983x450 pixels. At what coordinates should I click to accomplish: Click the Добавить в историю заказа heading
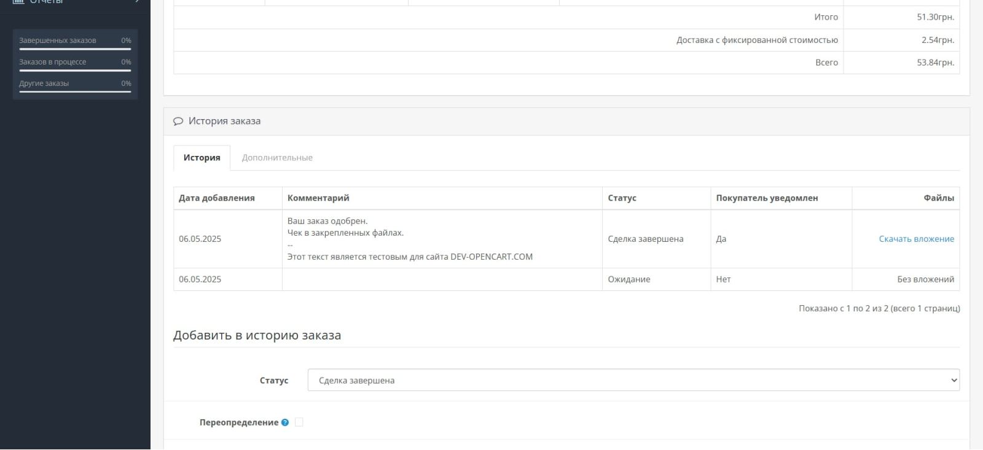click(x=257, y=336)
